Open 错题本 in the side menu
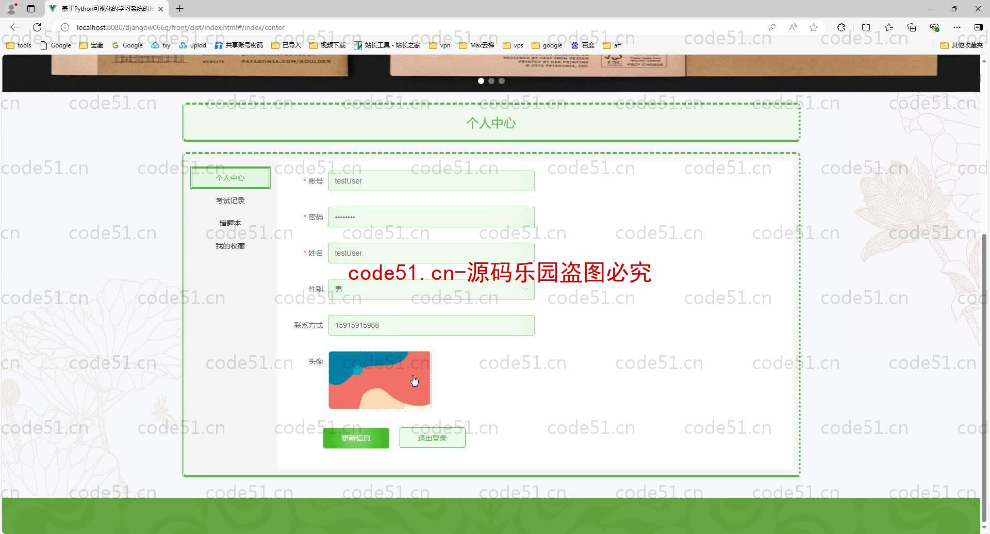990x534 pixels. [230, 223]
